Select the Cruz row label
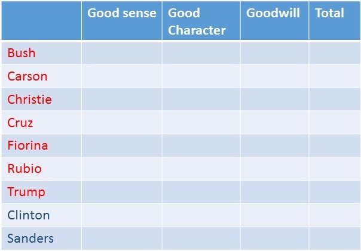This screenshot has width=361, height=251. [x=20, y=123]
